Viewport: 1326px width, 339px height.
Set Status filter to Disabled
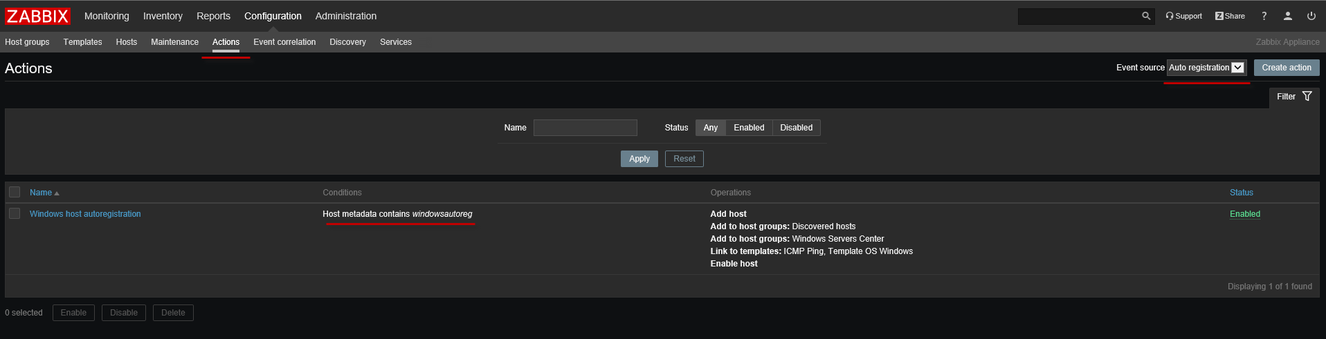pyautogui.click(x=796, y=128)
